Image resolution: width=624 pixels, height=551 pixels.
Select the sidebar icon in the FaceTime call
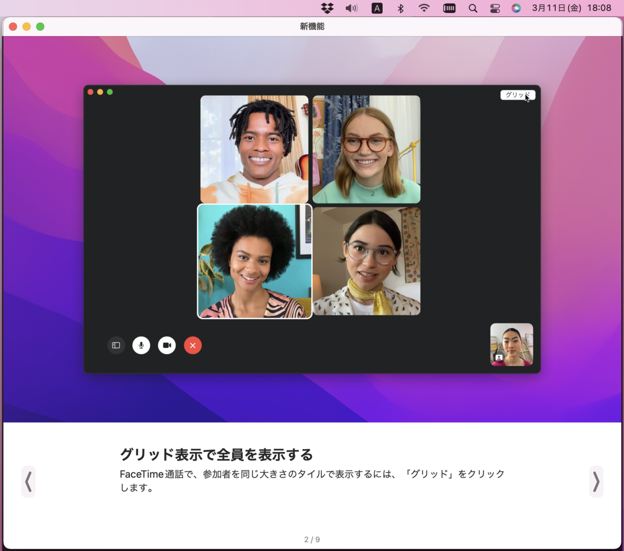coord(116,345)
